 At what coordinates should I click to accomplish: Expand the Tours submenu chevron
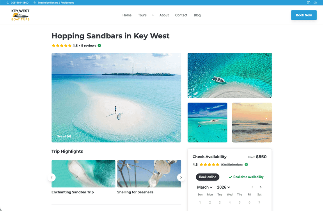[x=153, y=15]
